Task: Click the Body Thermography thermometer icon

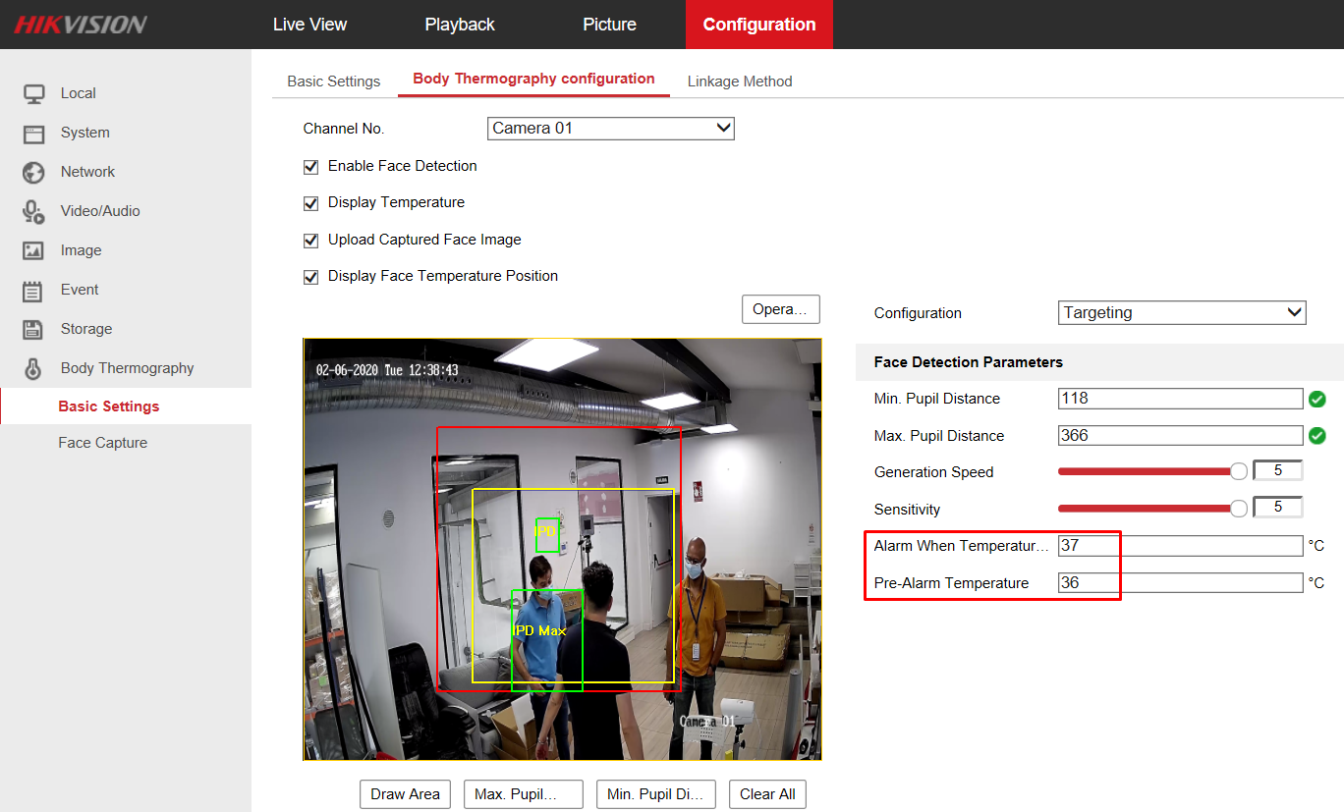Action: pyautogui.click(x=34, y=369)
